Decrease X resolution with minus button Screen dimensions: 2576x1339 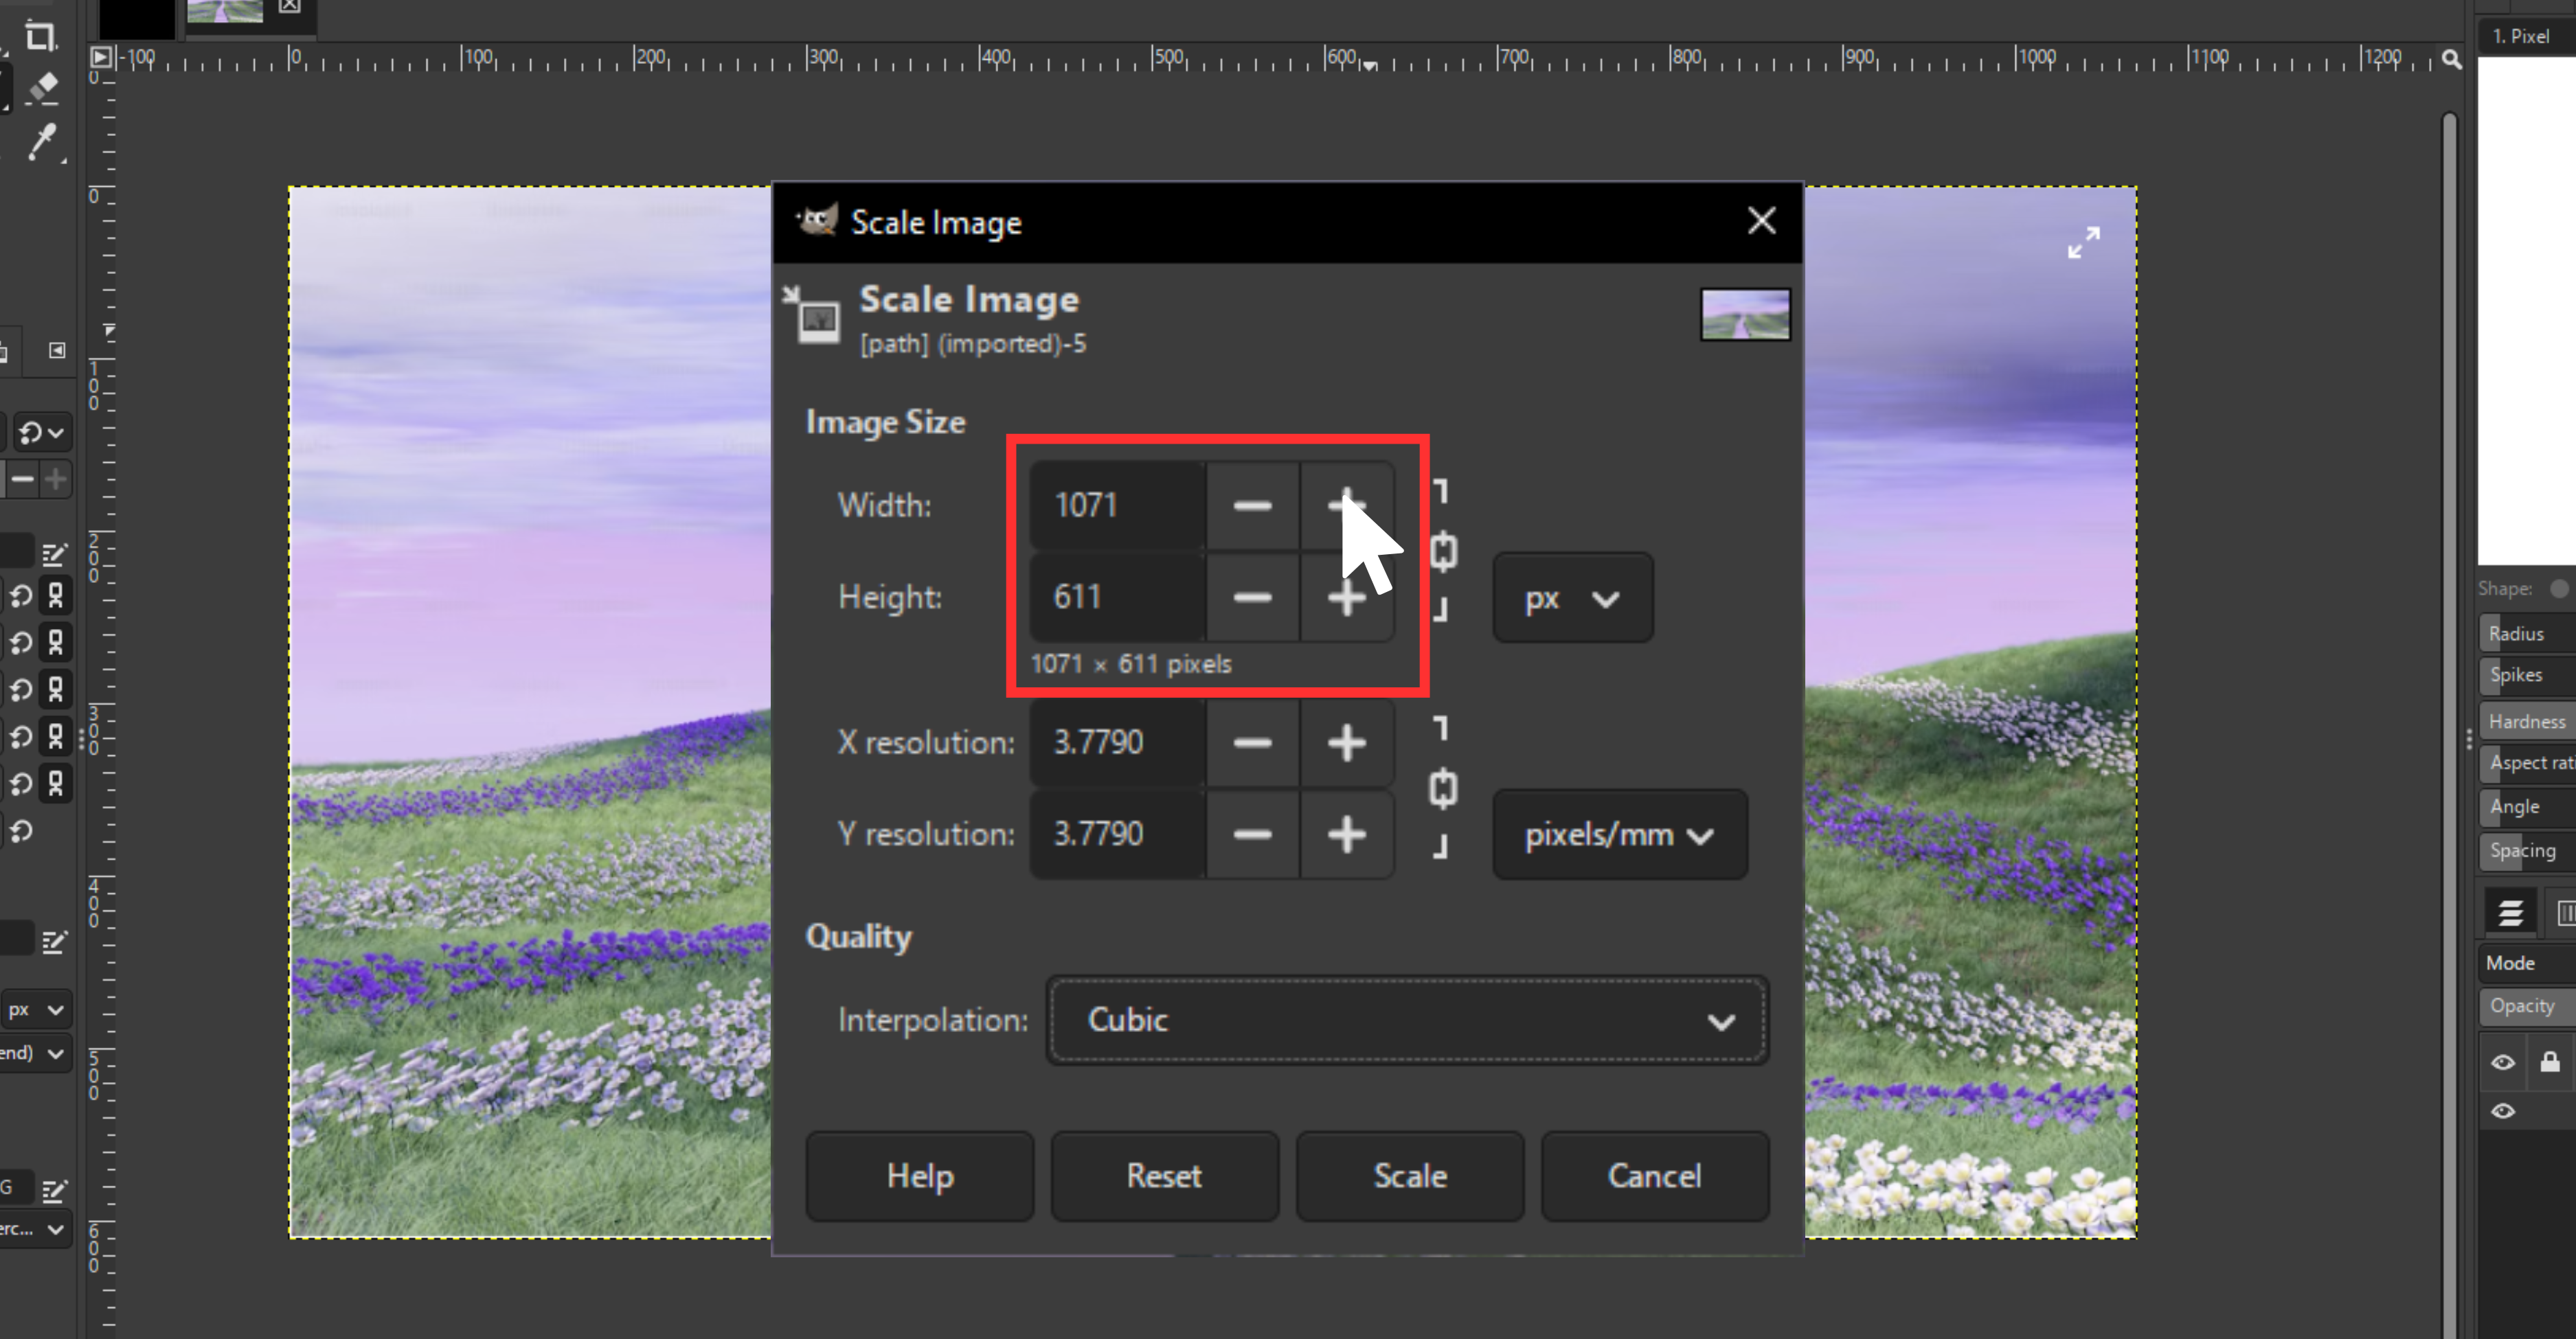click(1253, 742)
